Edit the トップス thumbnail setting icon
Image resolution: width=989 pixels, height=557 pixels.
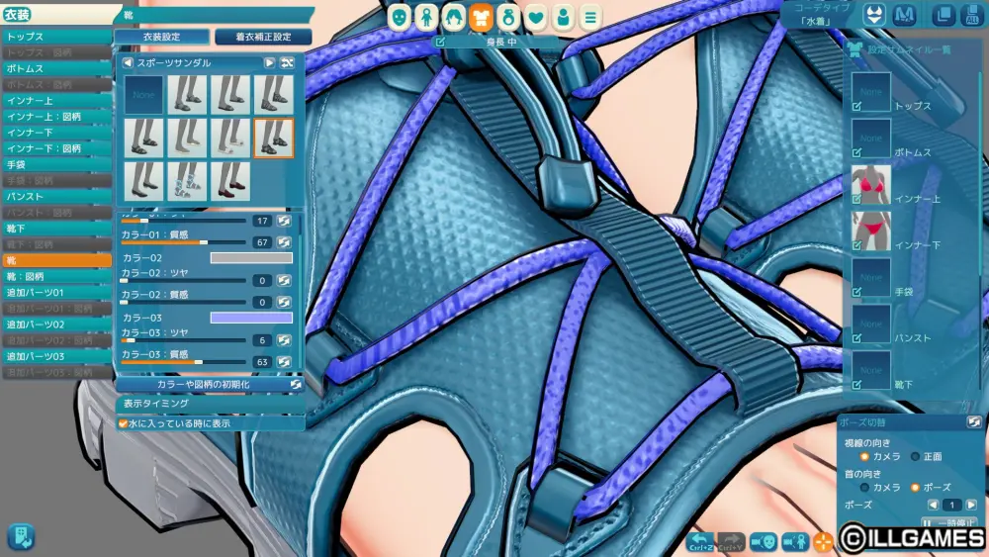pyautogui.click(x=856, y=107)
